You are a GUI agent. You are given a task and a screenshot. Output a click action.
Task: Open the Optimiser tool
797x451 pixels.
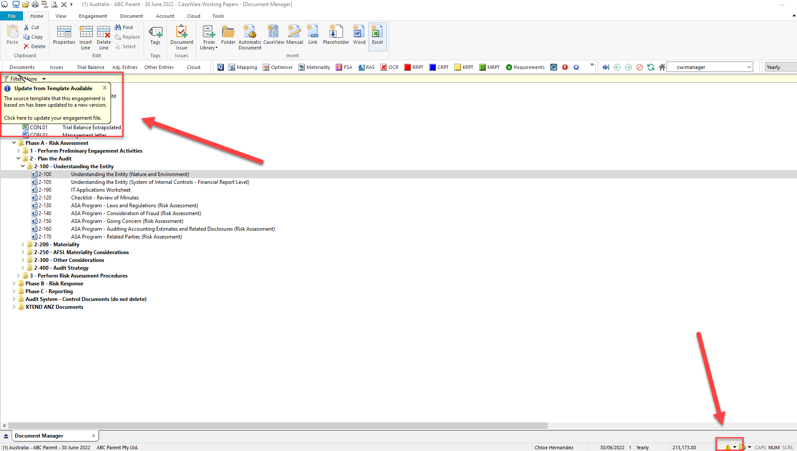278,67
